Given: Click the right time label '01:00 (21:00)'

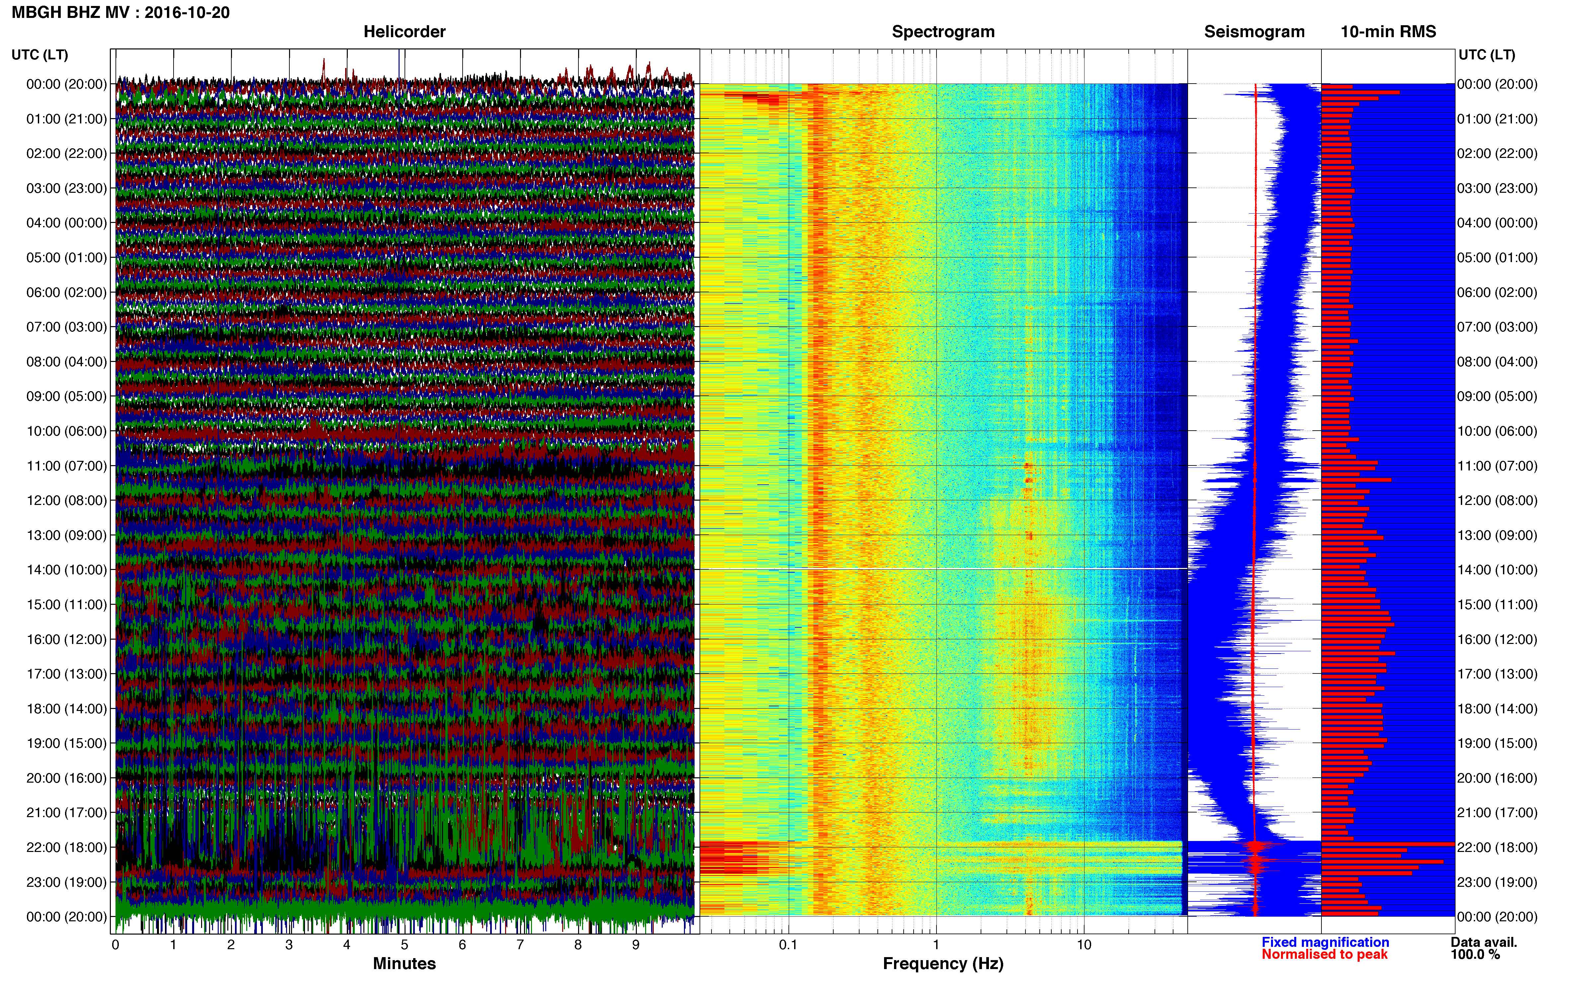Looking at the screenshot, I should [x=1497, y=119].
